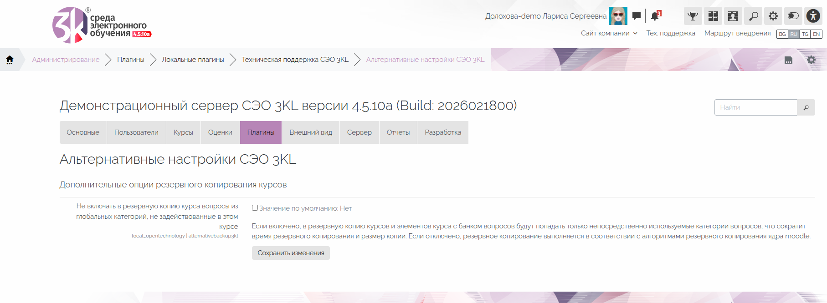The image size is (827, 303).
Task: Open the gear administration icon in header
Action: (773, 16)
